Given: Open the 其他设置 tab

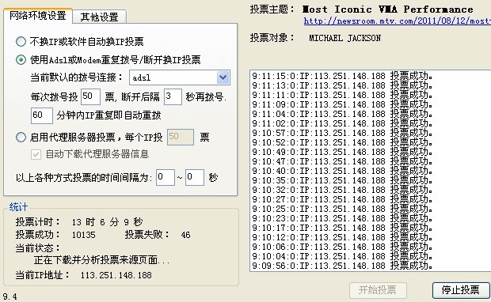Looking at the screenshot, I should (99, 17).
